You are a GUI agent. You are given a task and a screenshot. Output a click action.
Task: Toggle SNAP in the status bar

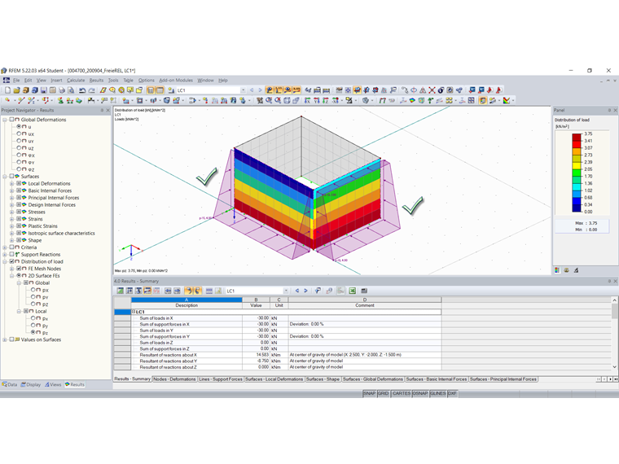coord(369,393)
